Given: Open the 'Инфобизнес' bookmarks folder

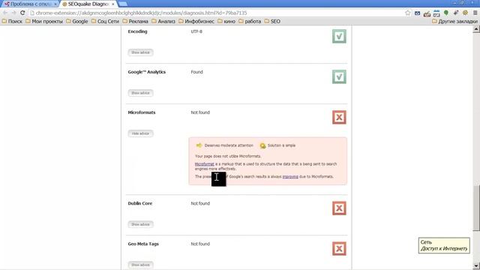Looking at the screenshot, I should pyautogui.click(x=196, y=21).
